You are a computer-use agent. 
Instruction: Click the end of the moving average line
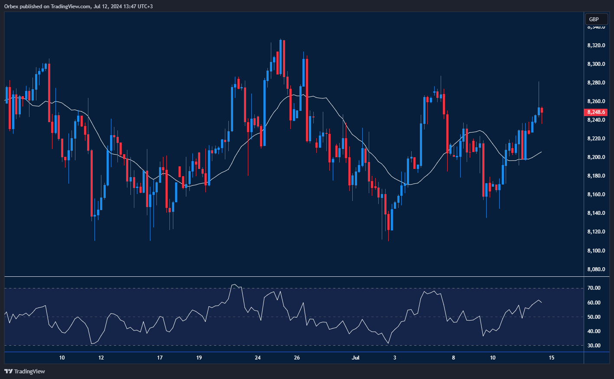click(x=541, y=152)
